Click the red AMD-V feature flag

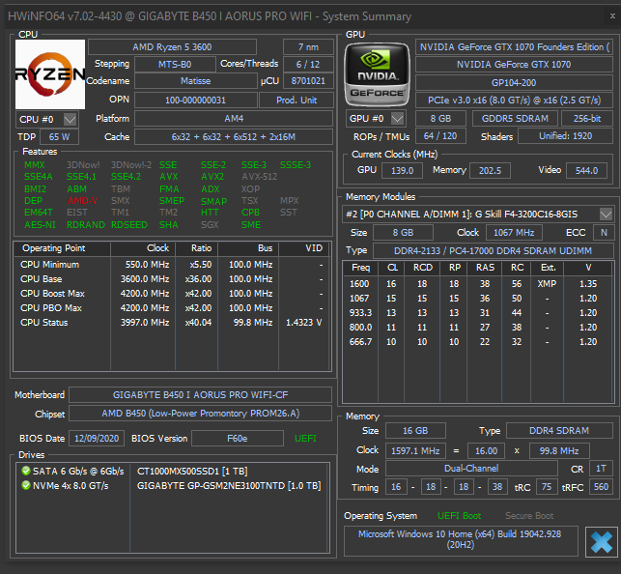click(x=82, y=201)
